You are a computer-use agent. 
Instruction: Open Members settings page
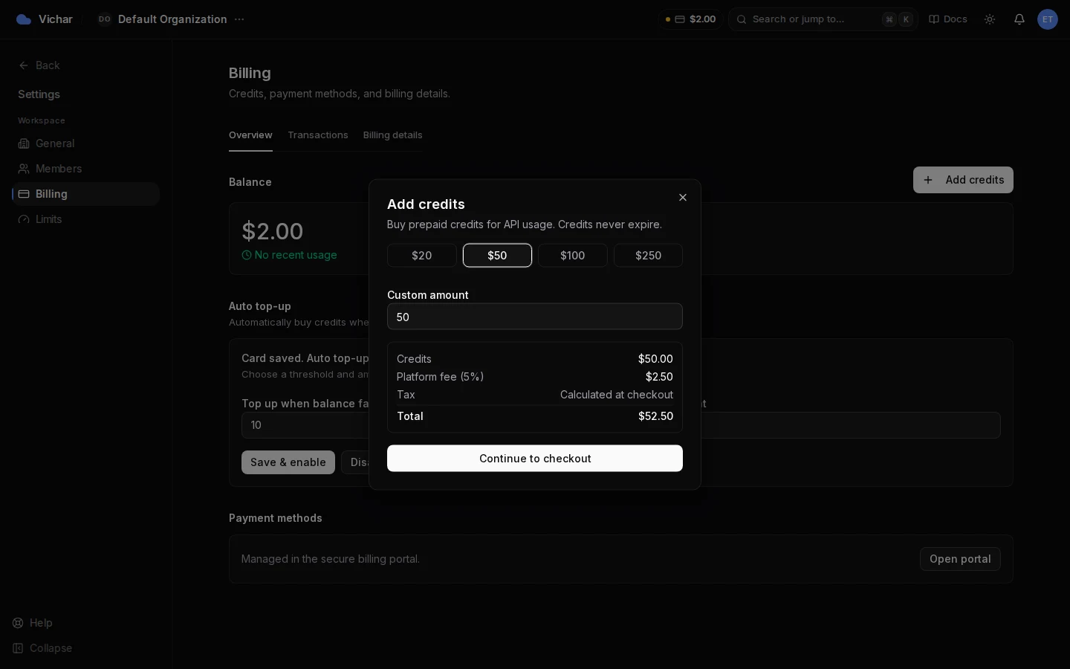(x=85, y=169)
